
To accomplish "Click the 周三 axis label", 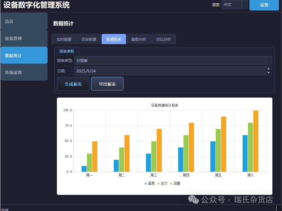I will click(153, 175).
